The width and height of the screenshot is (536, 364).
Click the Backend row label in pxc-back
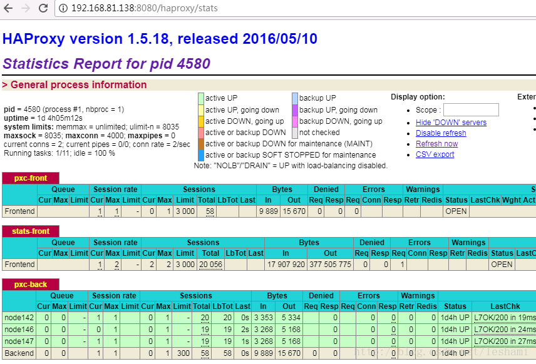click(x=19, y=353)
